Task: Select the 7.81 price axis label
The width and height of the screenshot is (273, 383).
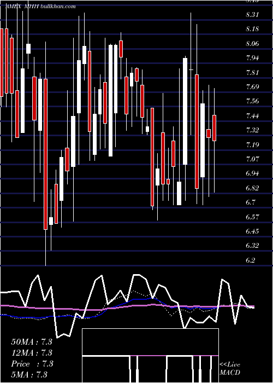Action: 252,73
